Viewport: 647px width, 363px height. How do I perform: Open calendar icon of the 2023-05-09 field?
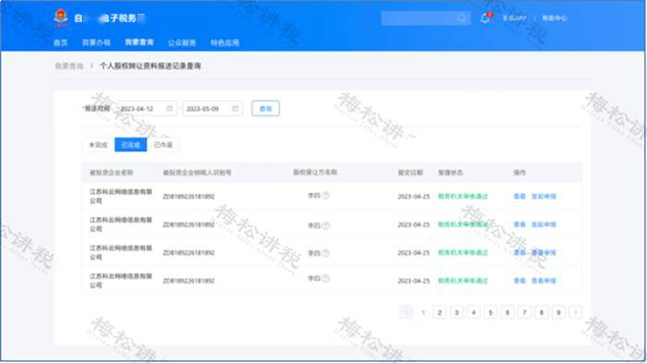(x=235, y=108)
